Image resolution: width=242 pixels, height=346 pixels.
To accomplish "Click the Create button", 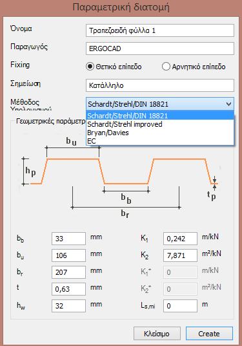I will [x=209, y=334].
